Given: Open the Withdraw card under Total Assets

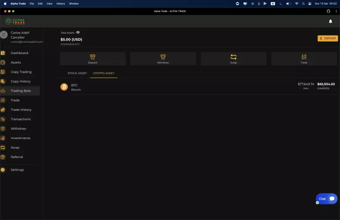Looking at the screenshot, I should [x=163, y=59].
